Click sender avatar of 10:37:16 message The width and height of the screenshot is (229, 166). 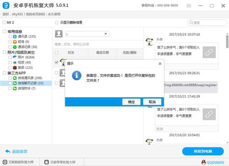click(x=149, y=42)
